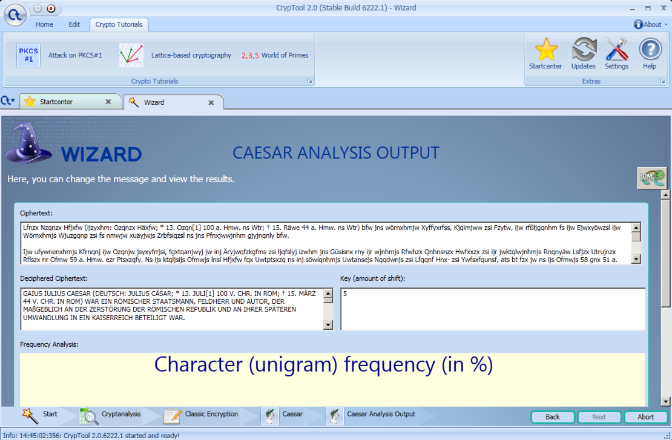Click the lattice-based cryptography chart icon
Screen dimensions: 672x440
click(x=131, y=55)
